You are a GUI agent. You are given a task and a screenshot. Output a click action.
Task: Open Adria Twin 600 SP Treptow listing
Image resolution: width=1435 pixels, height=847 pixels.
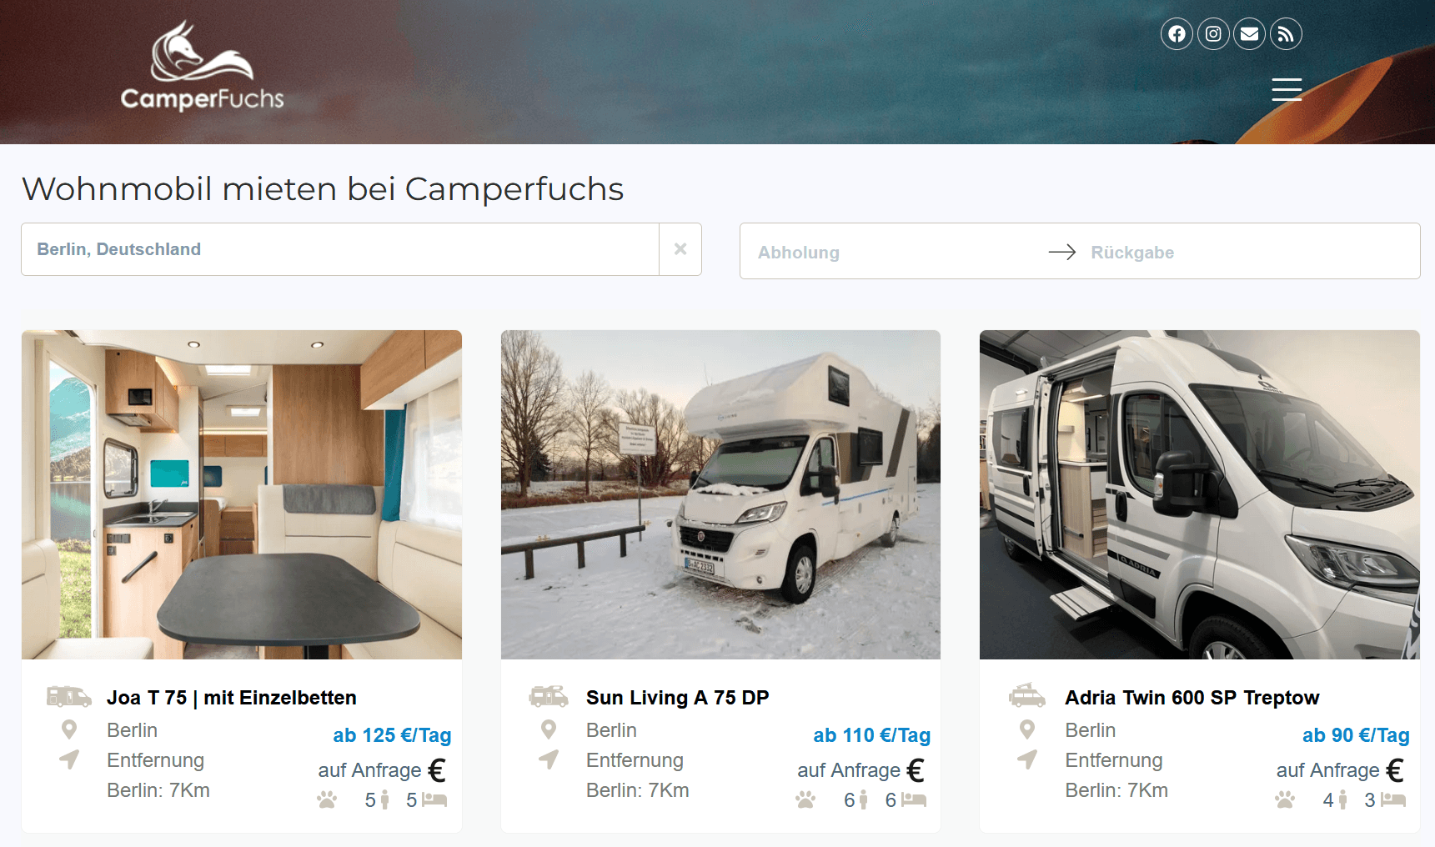coord(1192,698)
